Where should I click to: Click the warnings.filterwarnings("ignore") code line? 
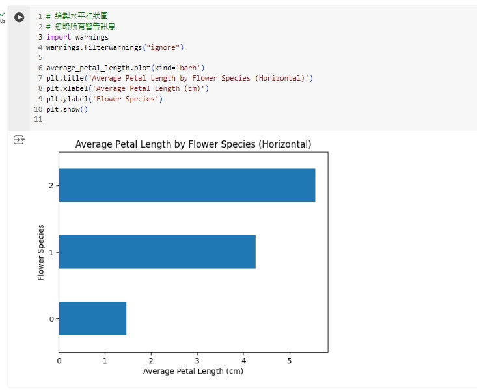pos(115,47)
